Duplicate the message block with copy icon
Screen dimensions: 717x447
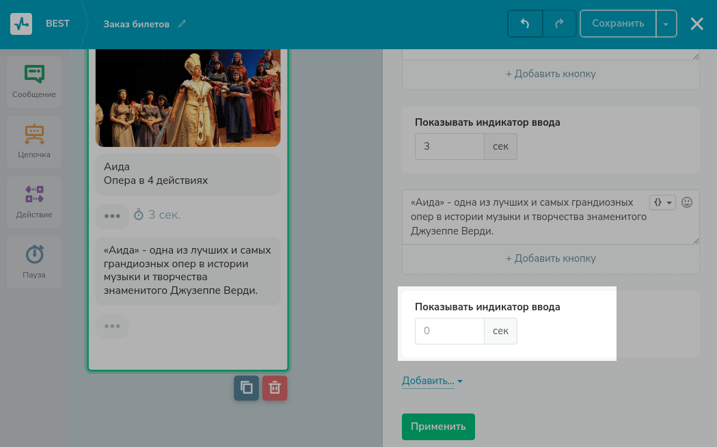(246, 388)
